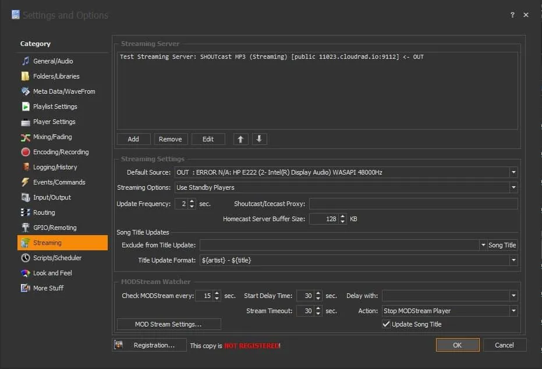Select the Folders/Libraries folder icon

26,76
